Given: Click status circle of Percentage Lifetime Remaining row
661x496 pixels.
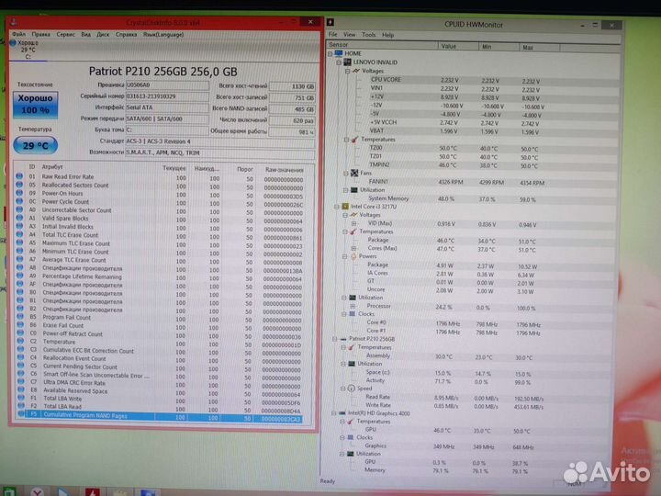Looking at the screenshot, I should [20, 276].
